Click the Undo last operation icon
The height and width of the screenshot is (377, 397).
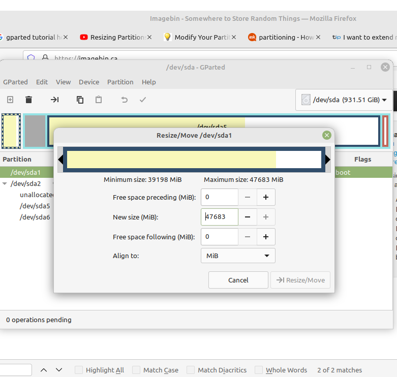125,100
